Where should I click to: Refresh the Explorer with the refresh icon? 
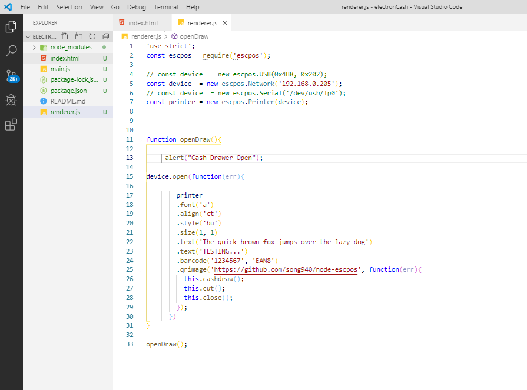92,36
